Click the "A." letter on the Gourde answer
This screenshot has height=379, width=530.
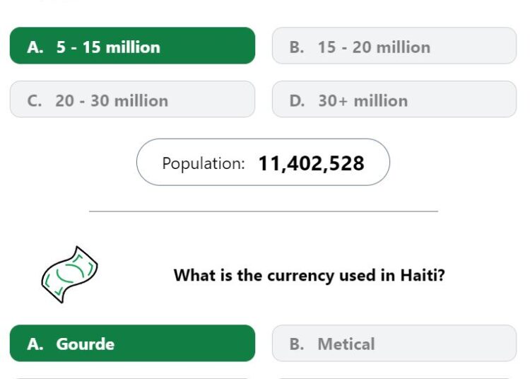35,344
